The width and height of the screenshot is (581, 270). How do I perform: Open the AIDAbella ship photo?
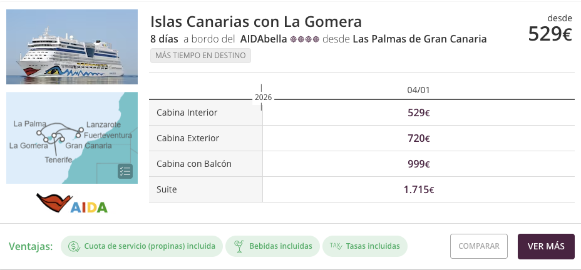72,47
